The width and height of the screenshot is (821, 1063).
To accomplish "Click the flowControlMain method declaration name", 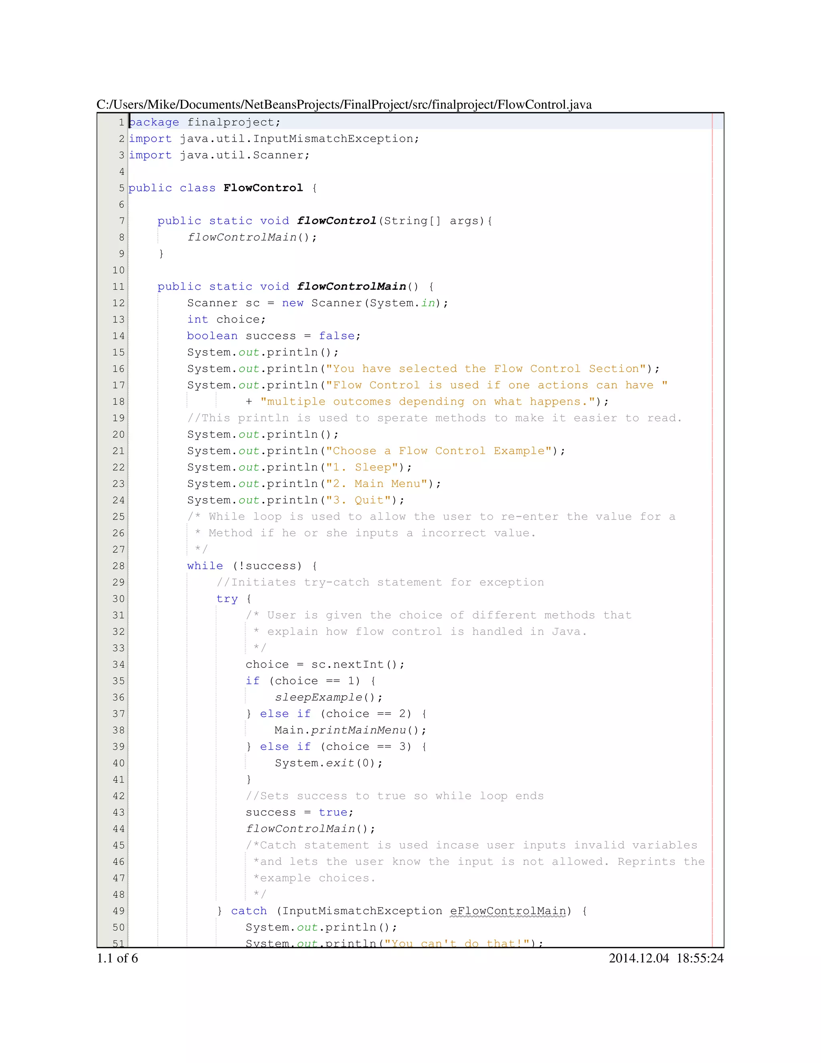I will tap(351, 287).
